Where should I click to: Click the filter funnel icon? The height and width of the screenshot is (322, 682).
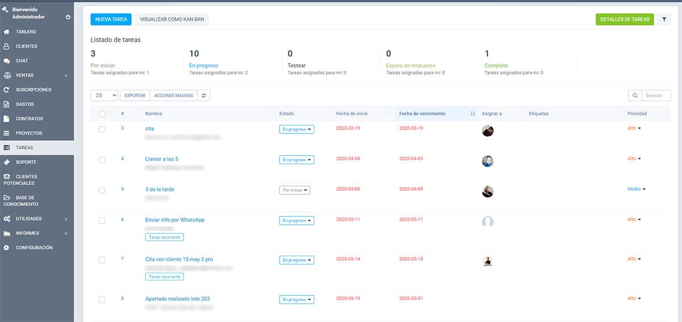click(664, 19)
